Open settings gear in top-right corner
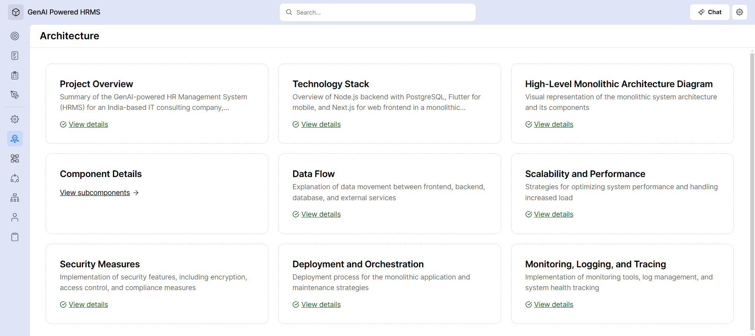Viewport: 755px width, 336px height. tap(739, 12)
